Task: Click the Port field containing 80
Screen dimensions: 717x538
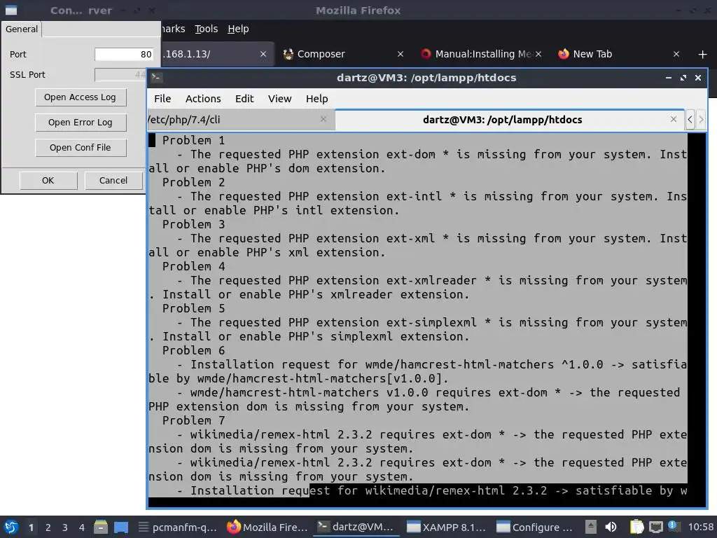Action: 125,54
